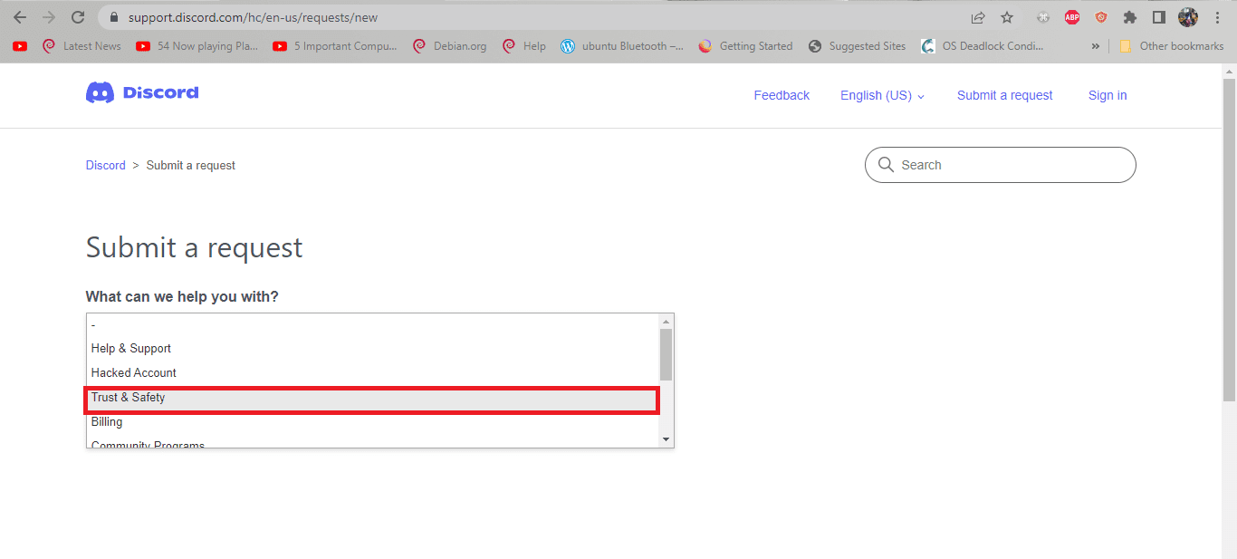
Task: Open the Chrome side panel icon
Action: tap(1158, 17)
